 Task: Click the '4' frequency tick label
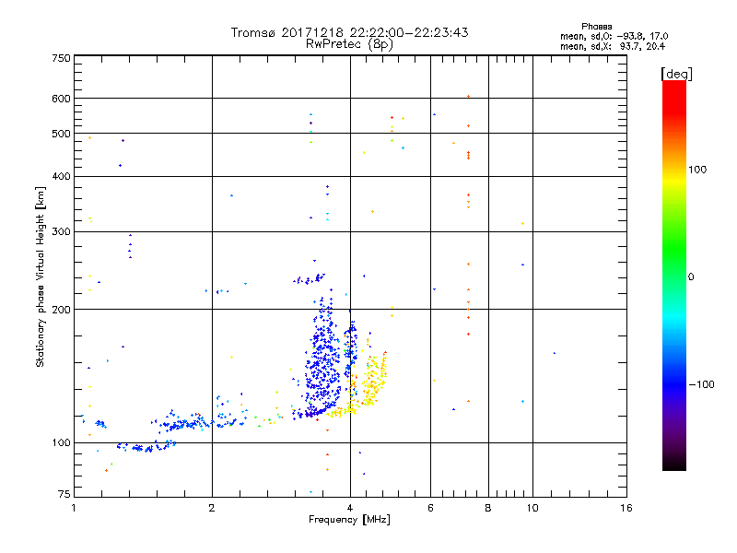(350, 508)
